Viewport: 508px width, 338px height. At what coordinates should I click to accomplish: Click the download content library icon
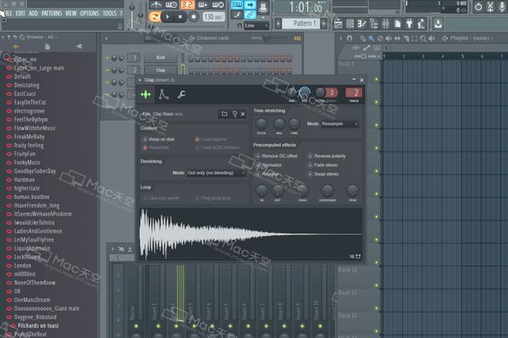(x=438, y=24)
